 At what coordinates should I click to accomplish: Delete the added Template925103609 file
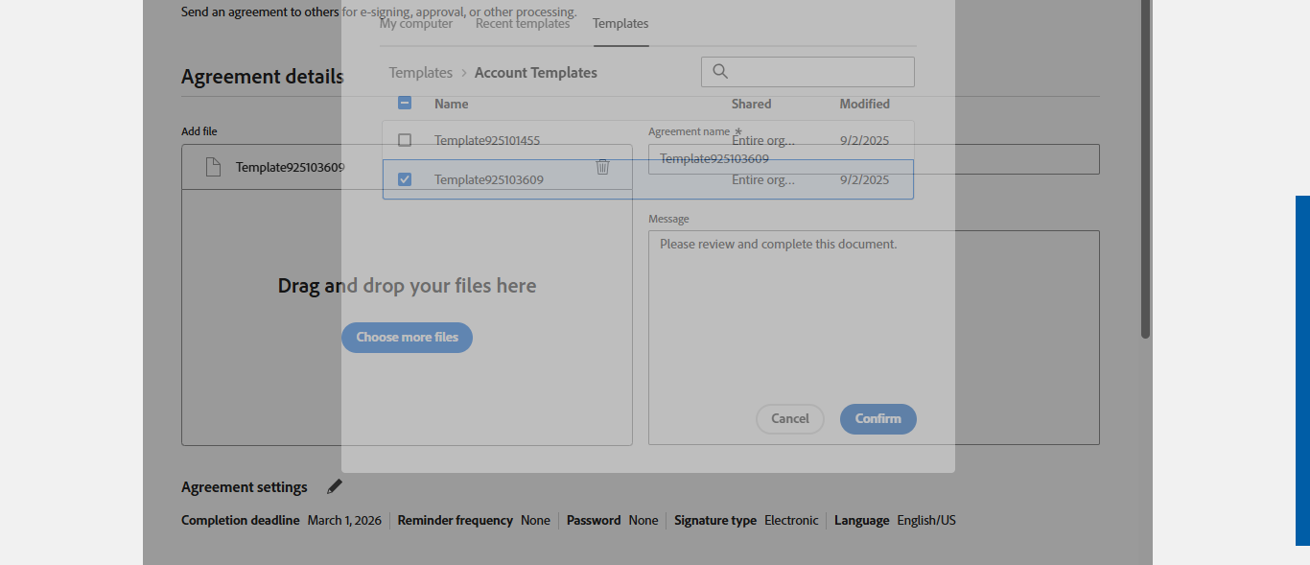click(x=603, y=167)
